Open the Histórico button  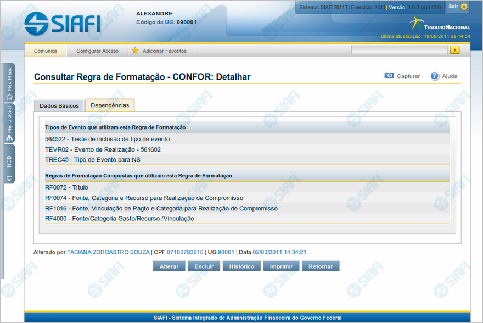click(x=241, y=266)
